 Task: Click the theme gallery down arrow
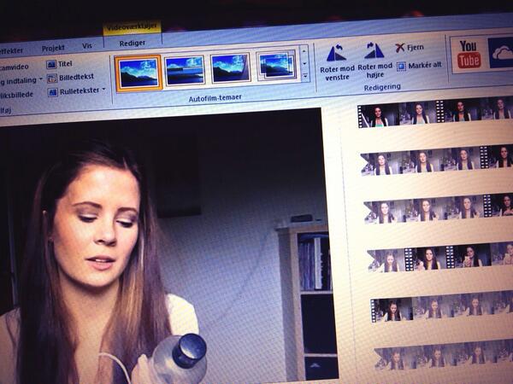(305, 63)
